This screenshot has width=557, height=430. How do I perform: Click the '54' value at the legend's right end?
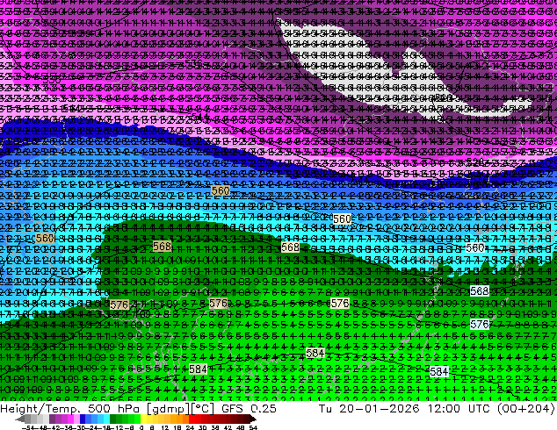pos(253,427)
